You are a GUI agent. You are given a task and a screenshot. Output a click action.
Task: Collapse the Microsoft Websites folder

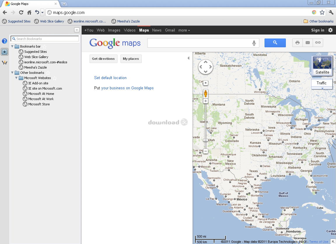[16, 78]
